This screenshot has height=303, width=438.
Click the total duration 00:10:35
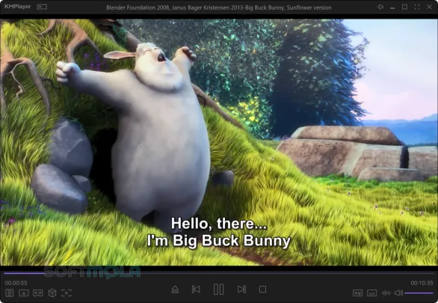tap(422, 283)
